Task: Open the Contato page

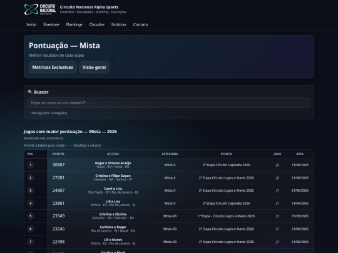Action: (141, 24)
